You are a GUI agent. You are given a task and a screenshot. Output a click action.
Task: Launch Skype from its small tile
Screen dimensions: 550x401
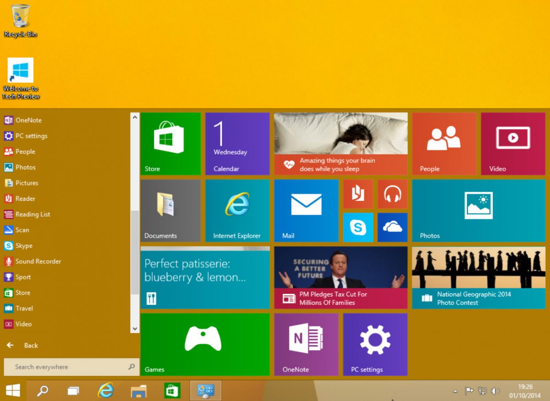(358, 227)
